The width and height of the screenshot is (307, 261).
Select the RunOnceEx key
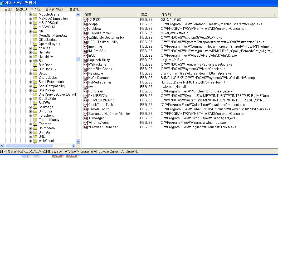click(47, 69)
